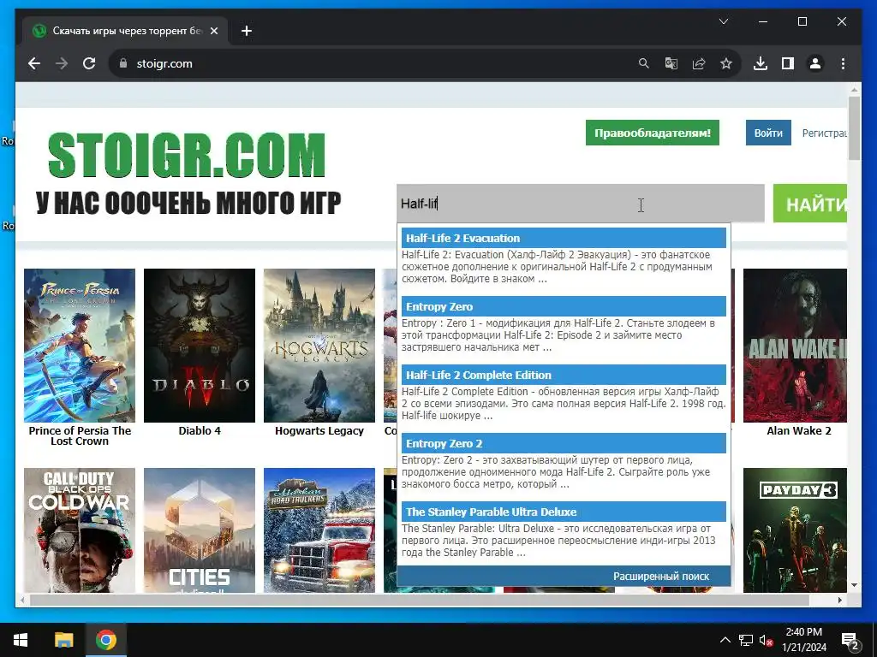The height and width of the screenshot is (657, 877).
Task: Open the address bar search magnifier icon
Action: pyautogui.click(x=644, y=63)
